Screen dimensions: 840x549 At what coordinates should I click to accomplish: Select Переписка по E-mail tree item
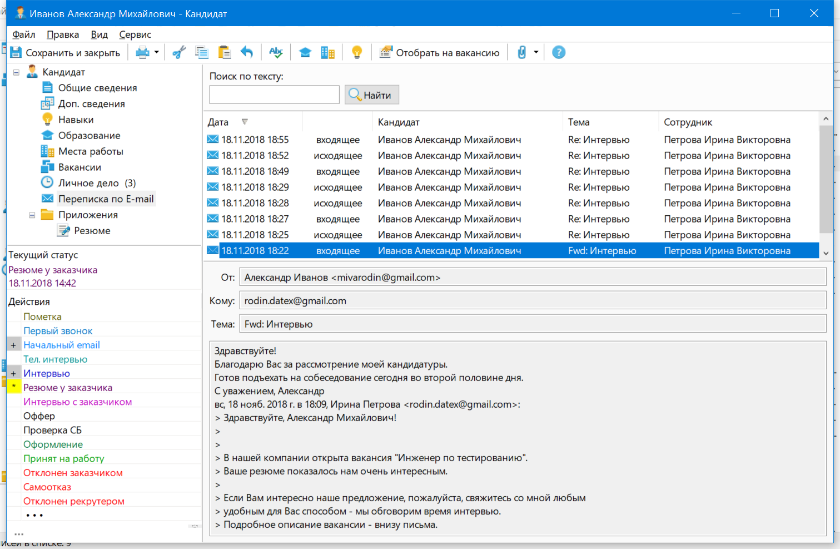(106, 199)
